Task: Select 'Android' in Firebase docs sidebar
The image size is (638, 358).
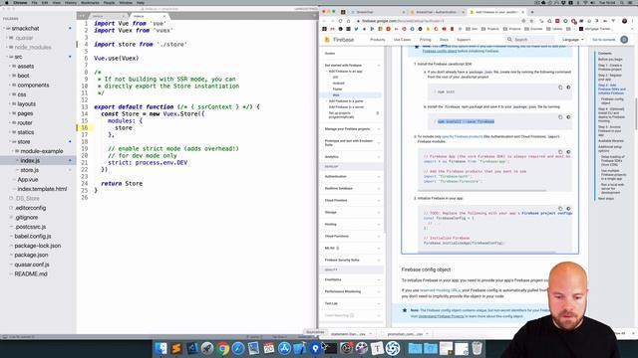Action: [x=339, y=84]
